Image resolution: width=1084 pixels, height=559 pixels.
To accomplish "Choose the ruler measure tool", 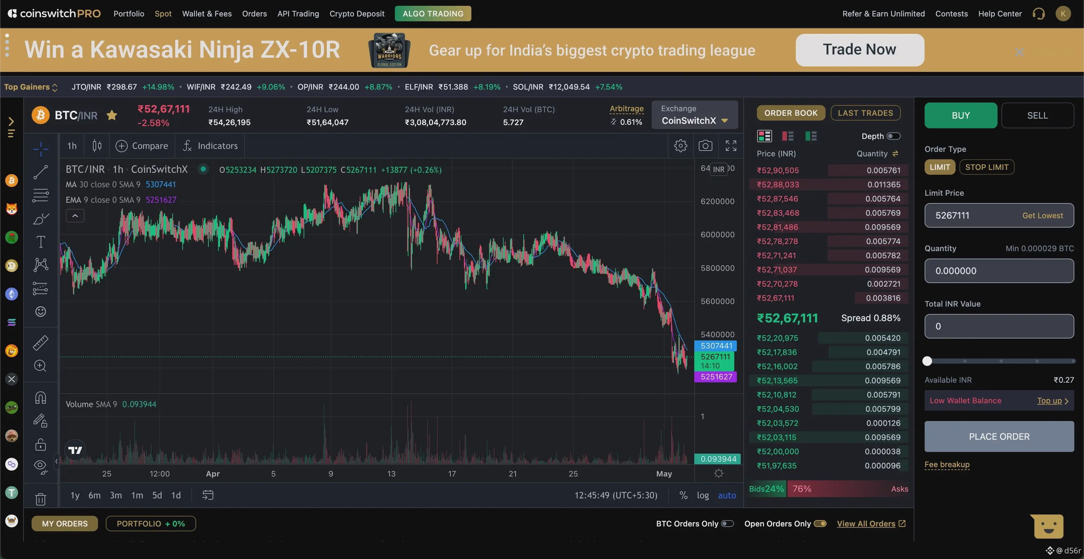I will 40,343.
